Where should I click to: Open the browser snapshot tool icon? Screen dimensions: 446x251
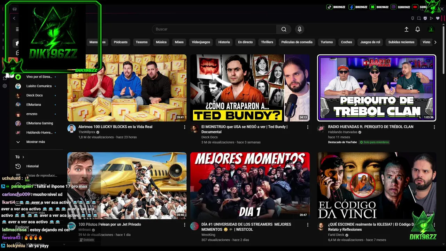tap(419, 18)
